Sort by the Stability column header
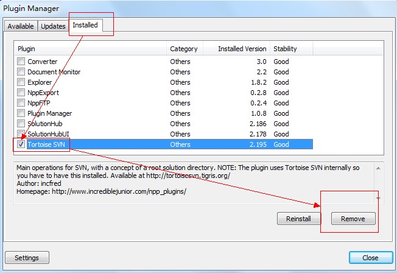 click(292, 49)
